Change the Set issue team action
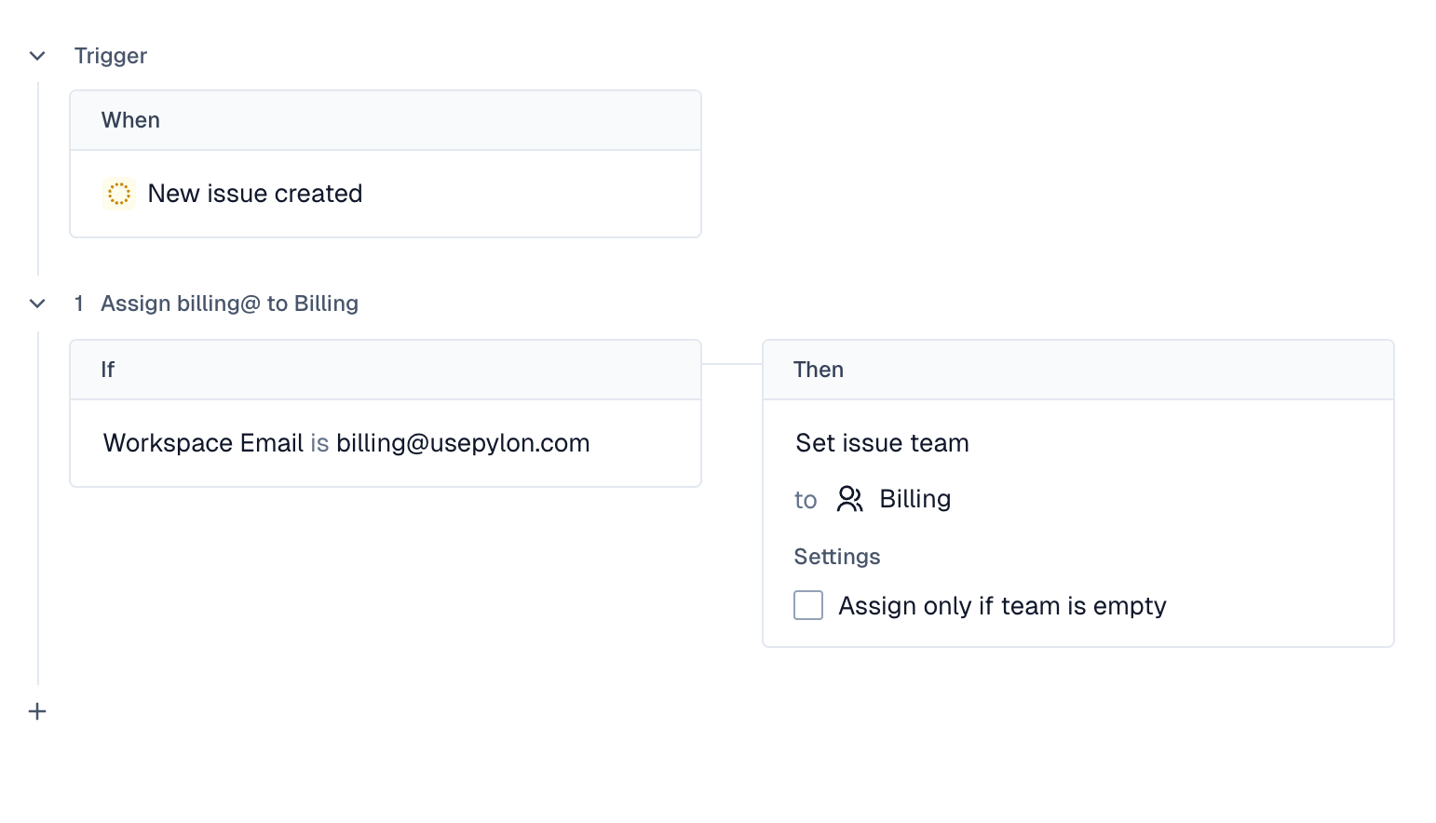The image size is (1436, 823). 882,443
